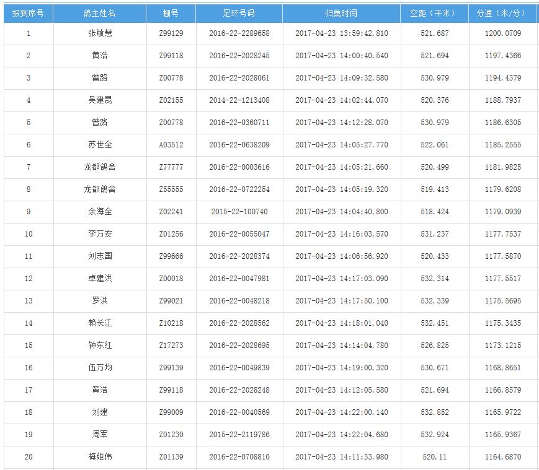Image resolution: width=539 pixels, height=470 pixels.
Task: Select the 棚号 column header
Action: (171, 14)
